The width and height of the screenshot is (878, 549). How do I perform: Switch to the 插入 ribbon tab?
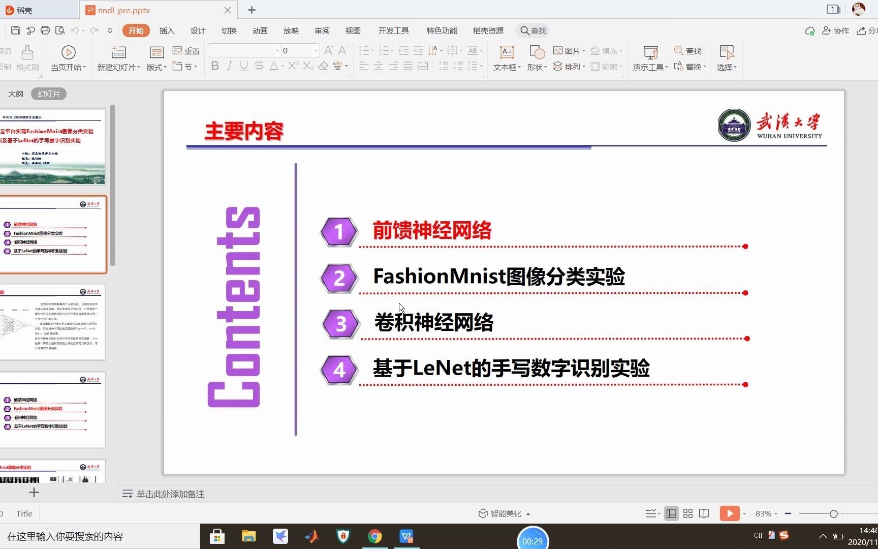pos(167,30)
